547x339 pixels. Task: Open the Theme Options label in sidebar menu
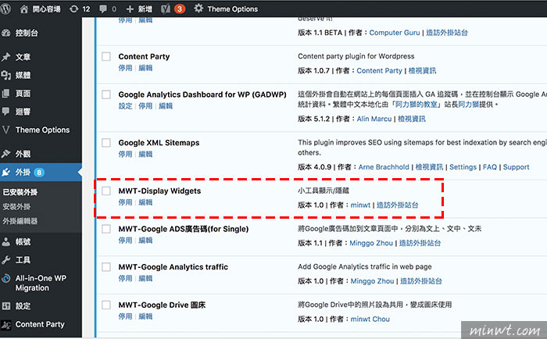[42, 130]
